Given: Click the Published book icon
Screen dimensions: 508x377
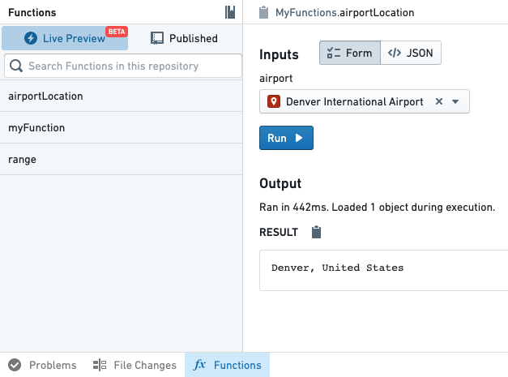Looking at the screenshot, I should tap(157, 38).
